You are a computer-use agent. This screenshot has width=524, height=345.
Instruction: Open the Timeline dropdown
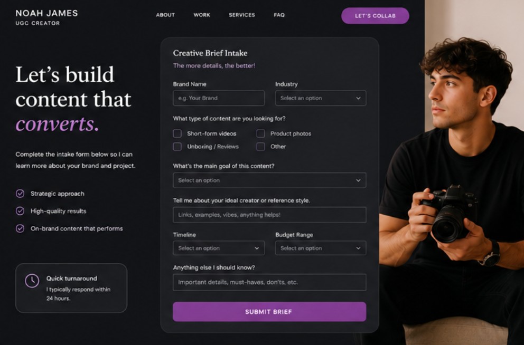click(219, 248)
